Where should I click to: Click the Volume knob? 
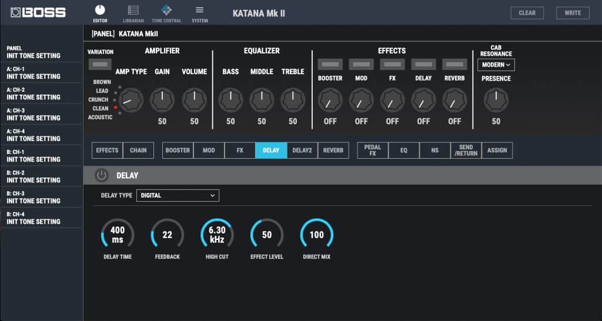pyautogui.click(x=194, y=100)
